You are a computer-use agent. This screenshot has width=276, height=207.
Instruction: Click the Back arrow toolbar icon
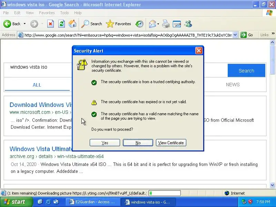click(7, 24)
